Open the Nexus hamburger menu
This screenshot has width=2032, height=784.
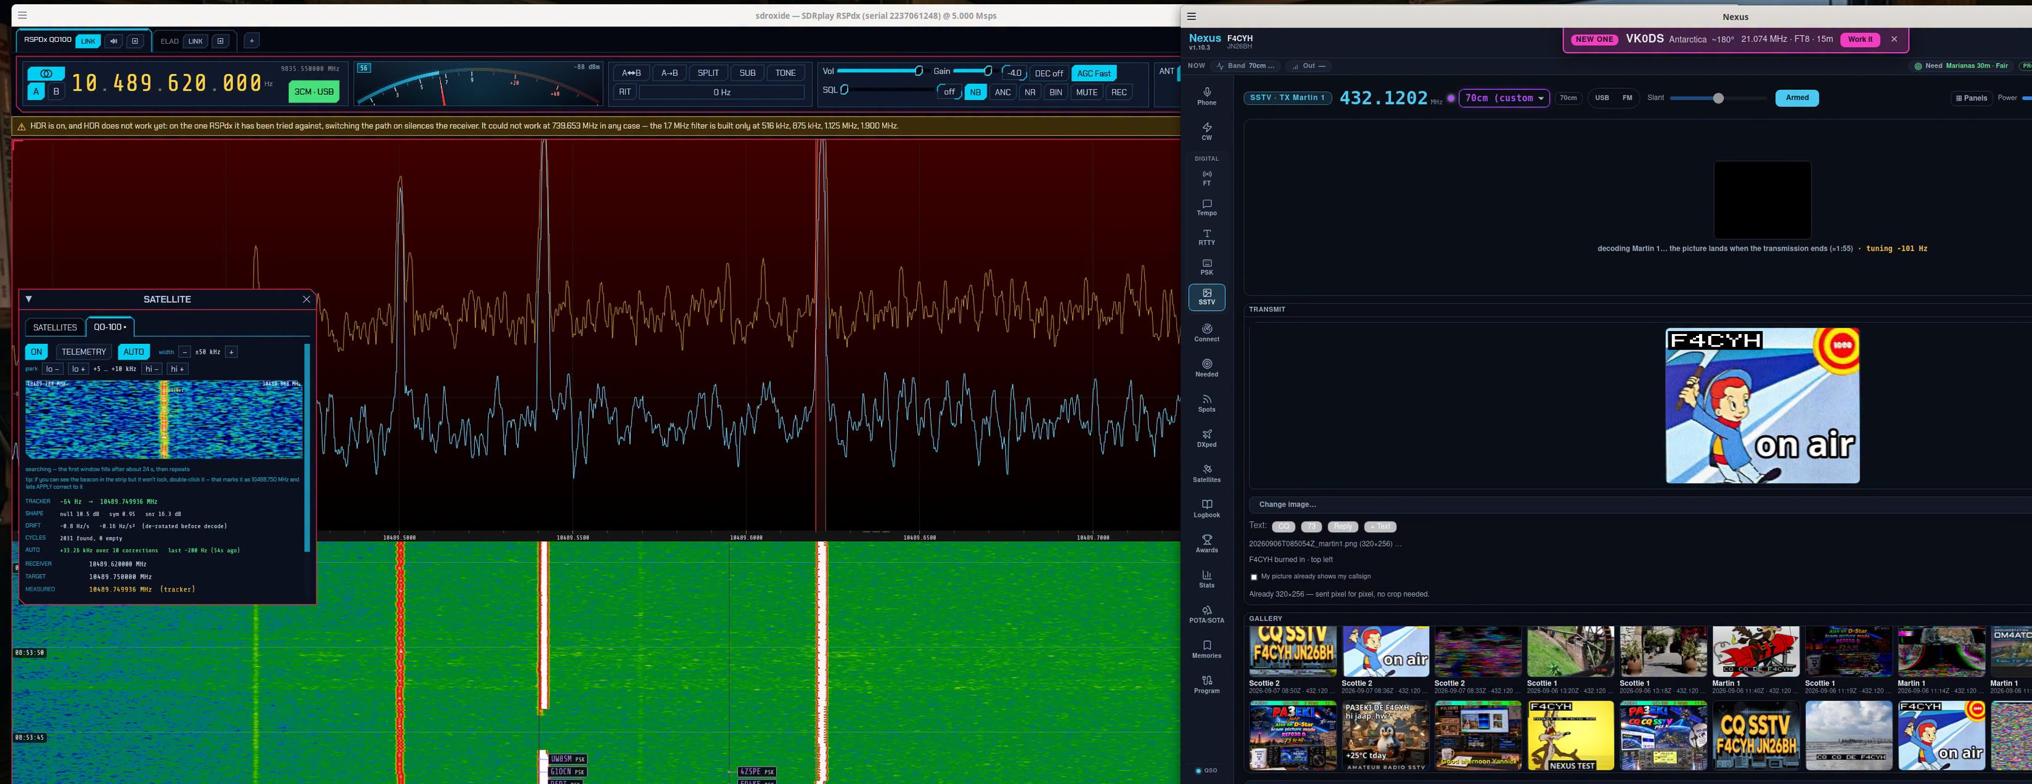1191,17
